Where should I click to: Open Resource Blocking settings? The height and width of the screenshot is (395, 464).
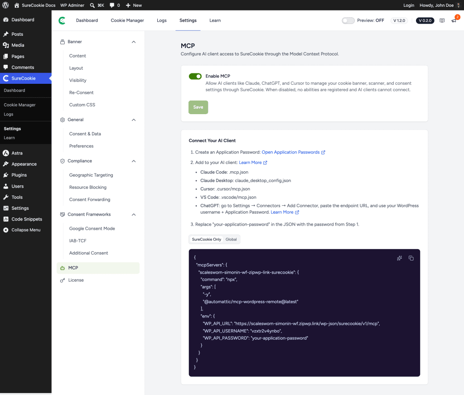(x=88, y=187)
